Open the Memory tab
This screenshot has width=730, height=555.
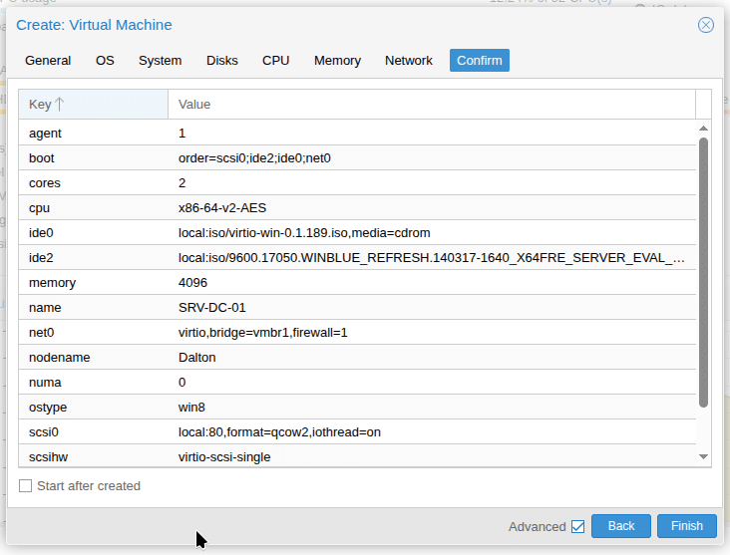[x=337, y=61]
